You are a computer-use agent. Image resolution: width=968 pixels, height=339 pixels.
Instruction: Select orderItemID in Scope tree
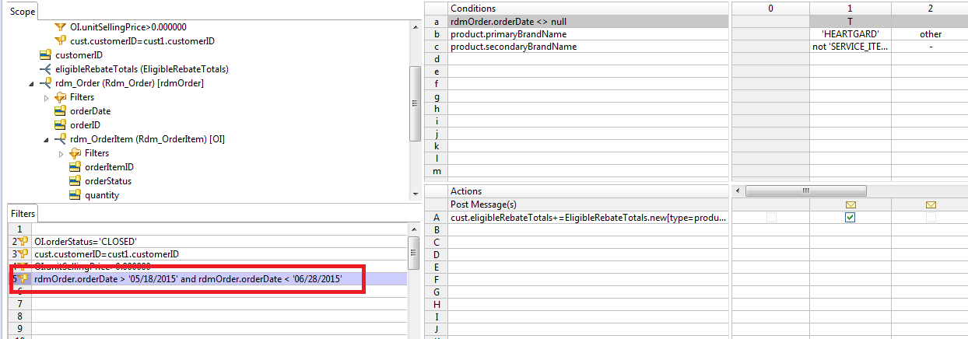click(109, 167)
